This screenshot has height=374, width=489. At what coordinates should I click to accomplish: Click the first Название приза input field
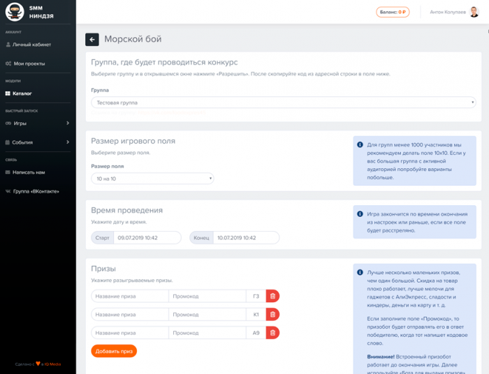click(130, 296)
